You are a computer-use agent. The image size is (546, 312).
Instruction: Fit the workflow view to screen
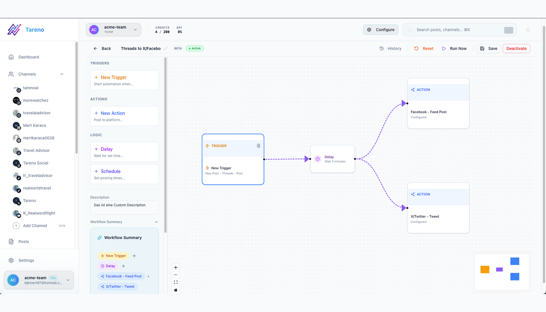click(x=175, y=282)
